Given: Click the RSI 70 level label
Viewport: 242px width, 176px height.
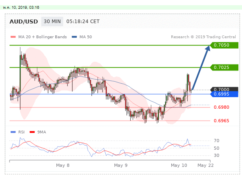Looking at the screenshot, I should [217, 141].
